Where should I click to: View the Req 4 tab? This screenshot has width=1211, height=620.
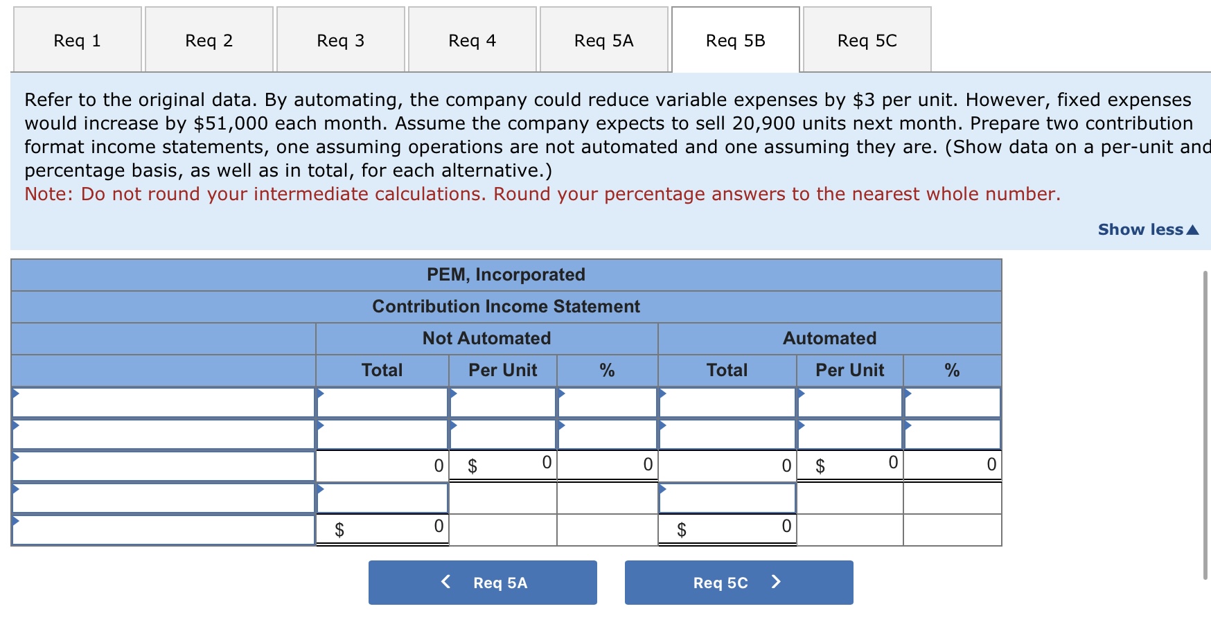(471, 40)
